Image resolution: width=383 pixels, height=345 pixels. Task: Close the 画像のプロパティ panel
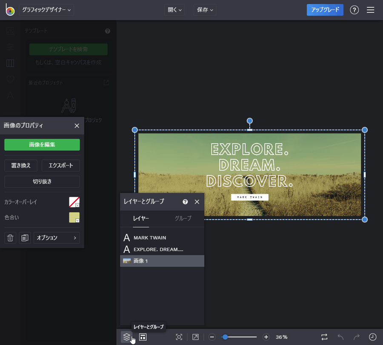pos(77,126)
